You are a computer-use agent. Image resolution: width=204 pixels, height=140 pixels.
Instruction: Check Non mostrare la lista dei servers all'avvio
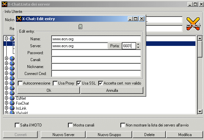click(123, 125)
